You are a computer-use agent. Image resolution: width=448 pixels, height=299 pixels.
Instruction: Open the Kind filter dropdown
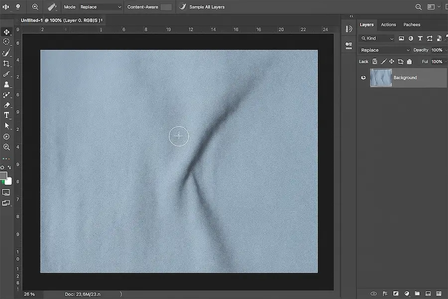(x=377, y=38)
